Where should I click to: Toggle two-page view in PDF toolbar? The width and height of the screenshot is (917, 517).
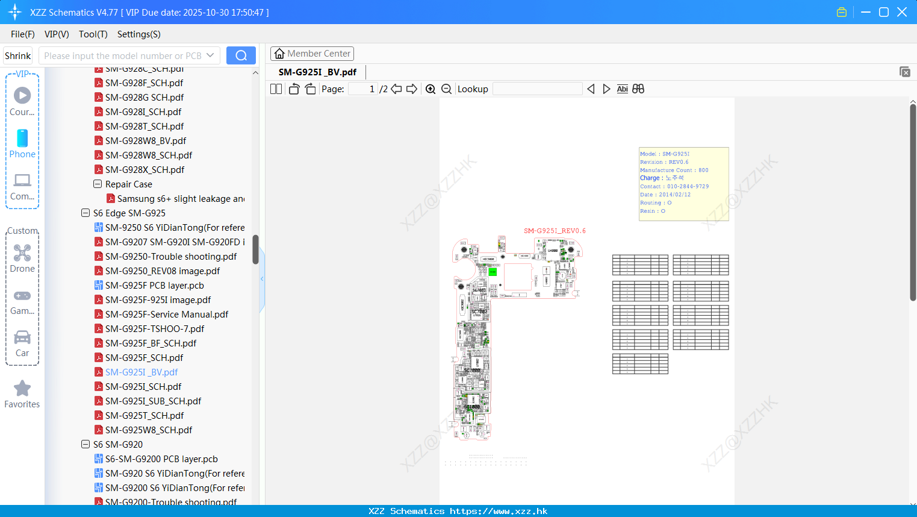276,89
